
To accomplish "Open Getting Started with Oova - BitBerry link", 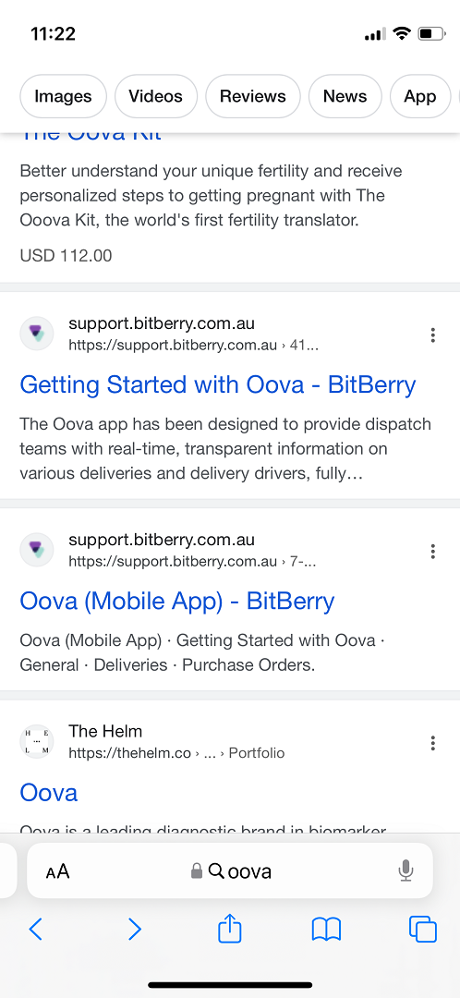I will click(x=218, y=385).
